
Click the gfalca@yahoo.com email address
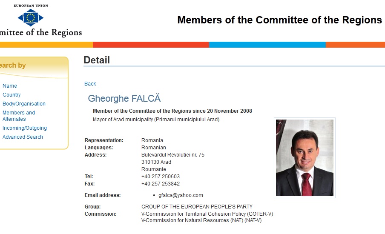coord(181,195)
